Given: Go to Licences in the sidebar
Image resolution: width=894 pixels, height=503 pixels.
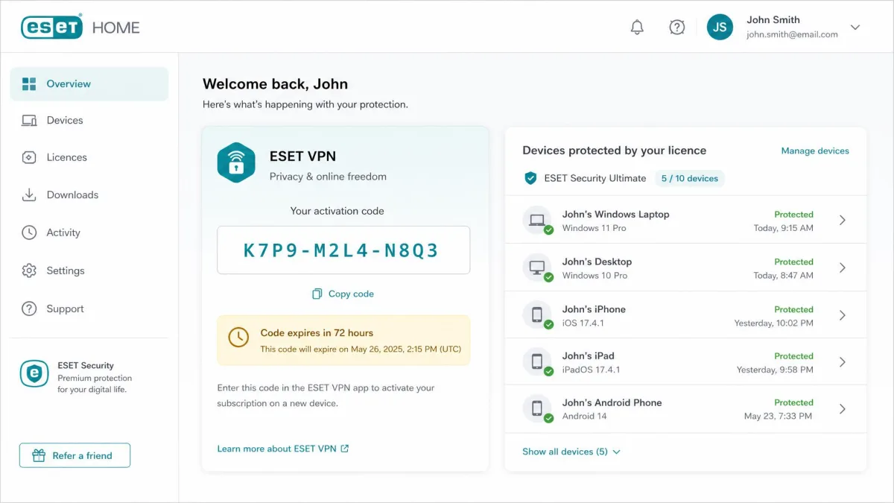Looking at the screenshot, I should click(89, 158).
